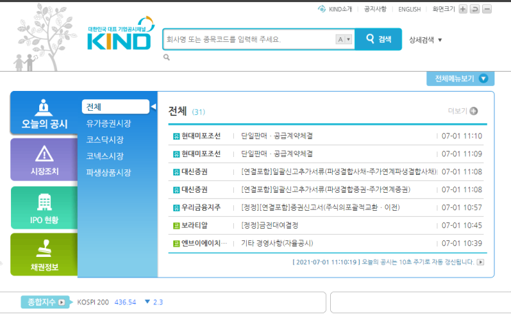Choose 코넥스시장 submenu item
511x323 pixels.
point(105,156)
